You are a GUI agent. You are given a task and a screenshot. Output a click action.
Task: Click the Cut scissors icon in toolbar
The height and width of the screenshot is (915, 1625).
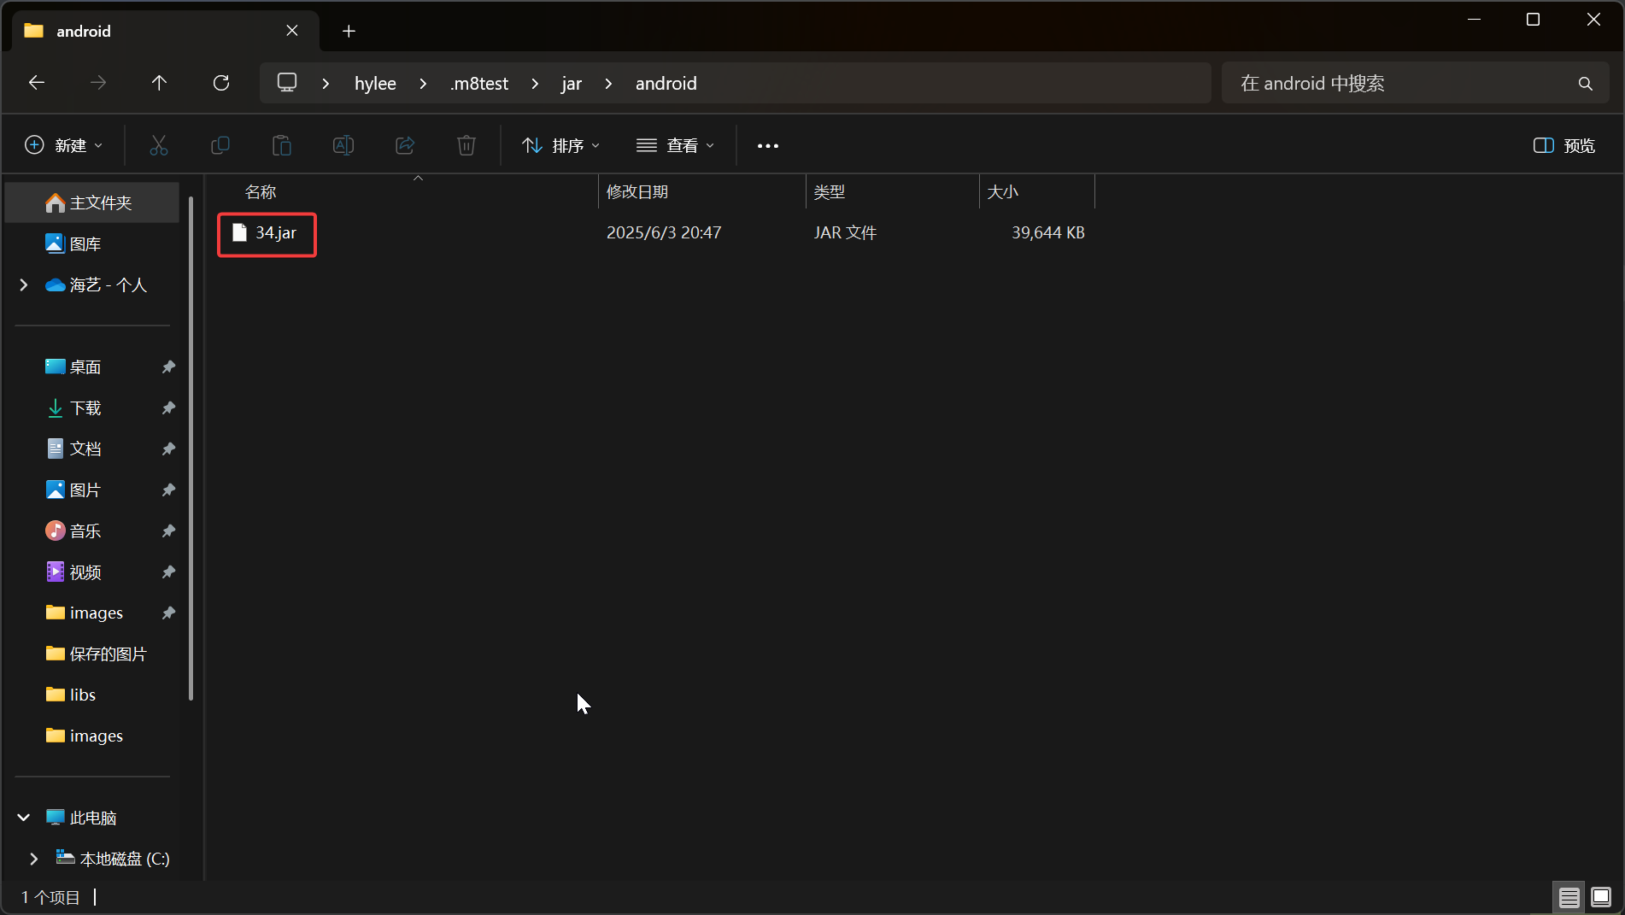click(x=159, y=145)
